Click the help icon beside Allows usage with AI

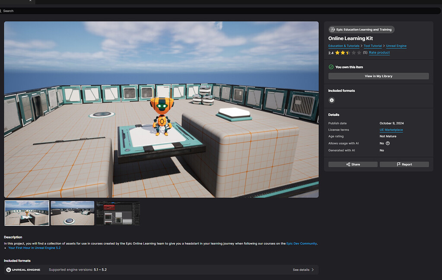tap(388, 143)
